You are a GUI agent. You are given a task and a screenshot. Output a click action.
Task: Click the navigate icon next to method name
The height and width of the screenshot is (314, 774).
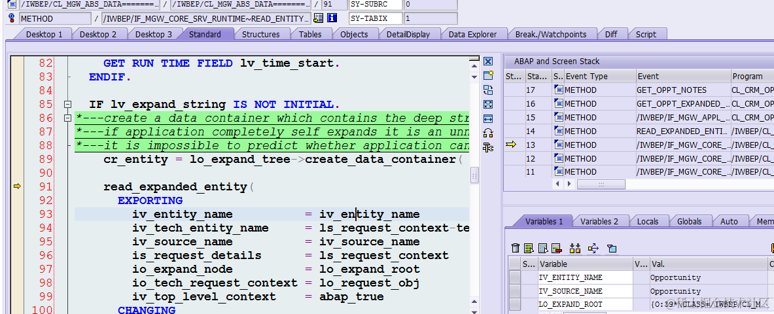click(319, 18)
